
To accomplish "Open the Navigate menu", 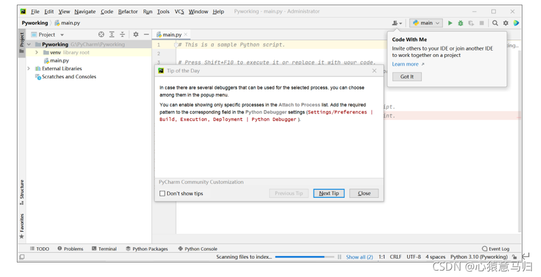I will pos(85,12).
